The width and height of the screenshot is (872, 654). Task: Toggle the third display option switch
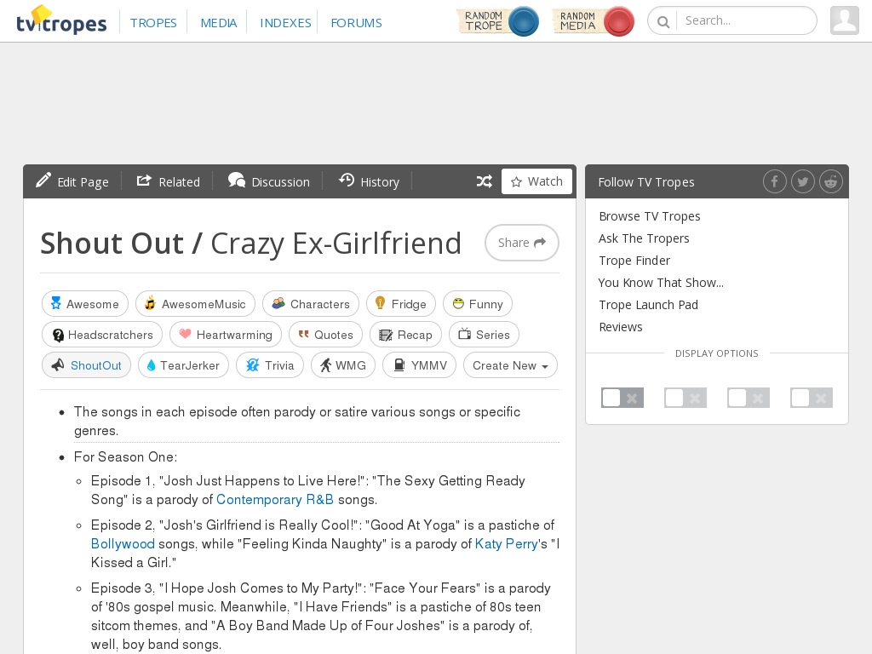[748, 398]
